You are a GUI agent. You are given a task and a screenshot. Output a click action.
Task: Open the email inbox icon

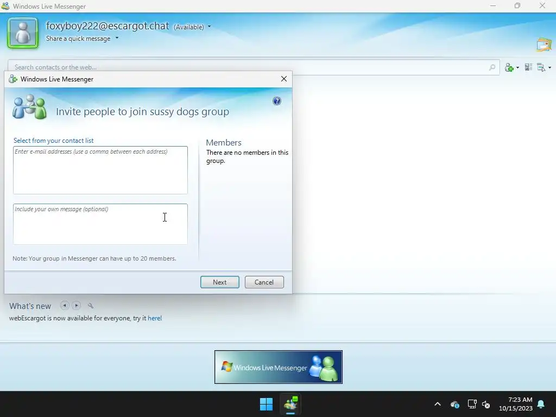[544, 45]
